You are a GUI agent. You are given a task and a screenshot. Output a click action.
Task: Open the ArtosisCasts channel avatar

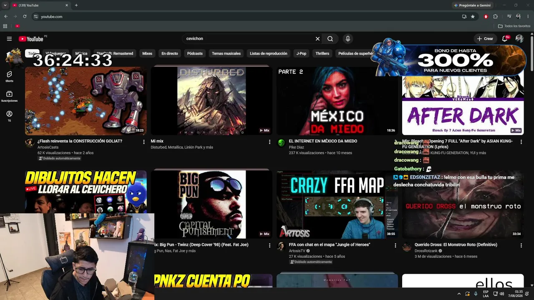[30, 143]
